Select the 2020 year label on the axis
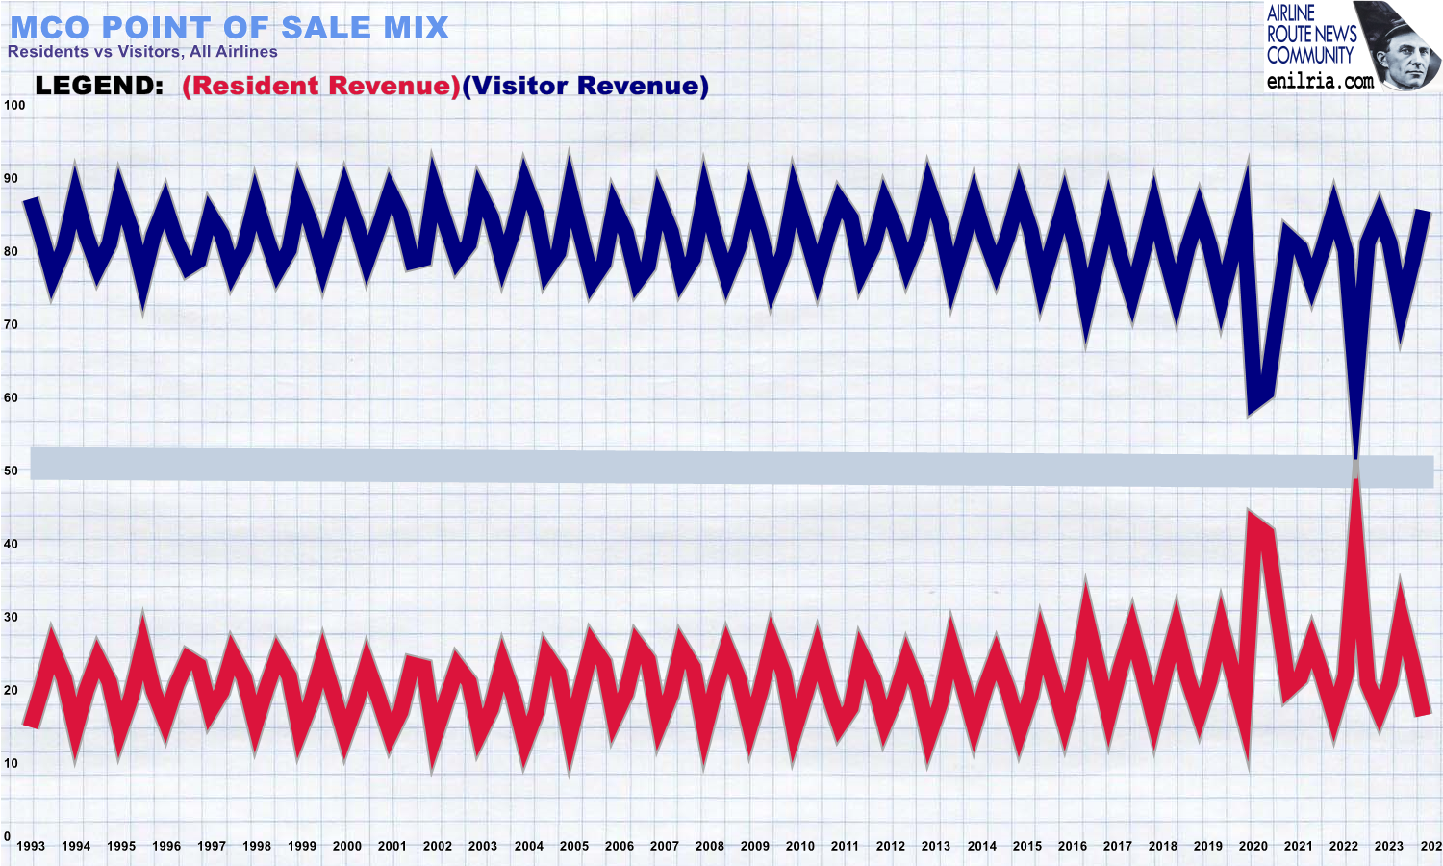Image resolution: width=1443 pixels, height=866 pixels. (x=1253, y=846)
